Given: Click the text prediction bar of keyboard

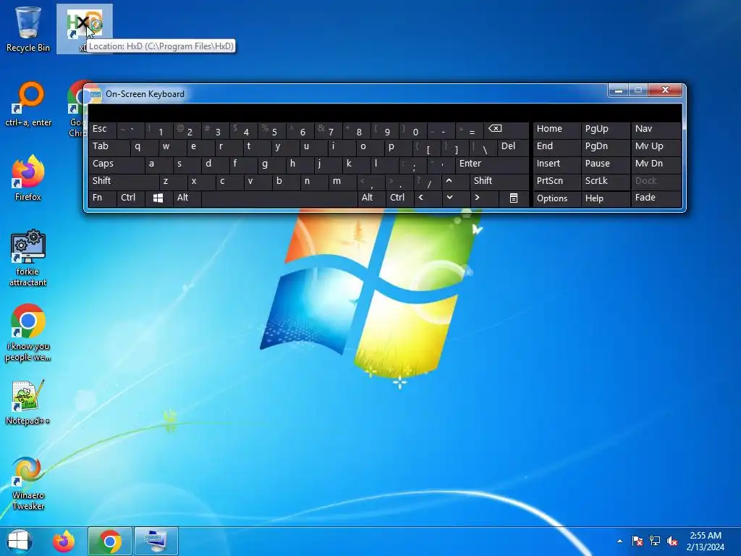Looking at the screenshot, I should point(385,113).
